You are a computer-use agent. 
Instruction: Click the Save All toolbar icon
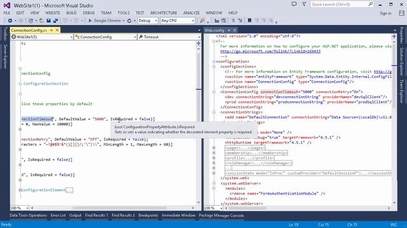[x=55, y=20]
